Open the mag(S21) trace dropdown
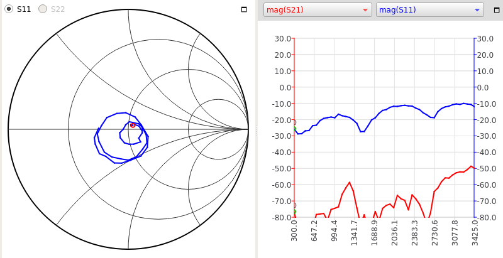Image resolution: width=503 pixels, height=258 pixels. 318,10
